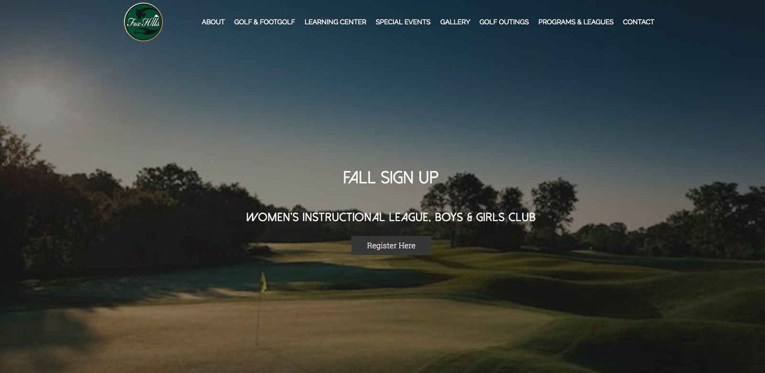The width and height of the screenshot is (765, 373).
Task: Click the Women's Instructional League text
Action: point(338,217)
